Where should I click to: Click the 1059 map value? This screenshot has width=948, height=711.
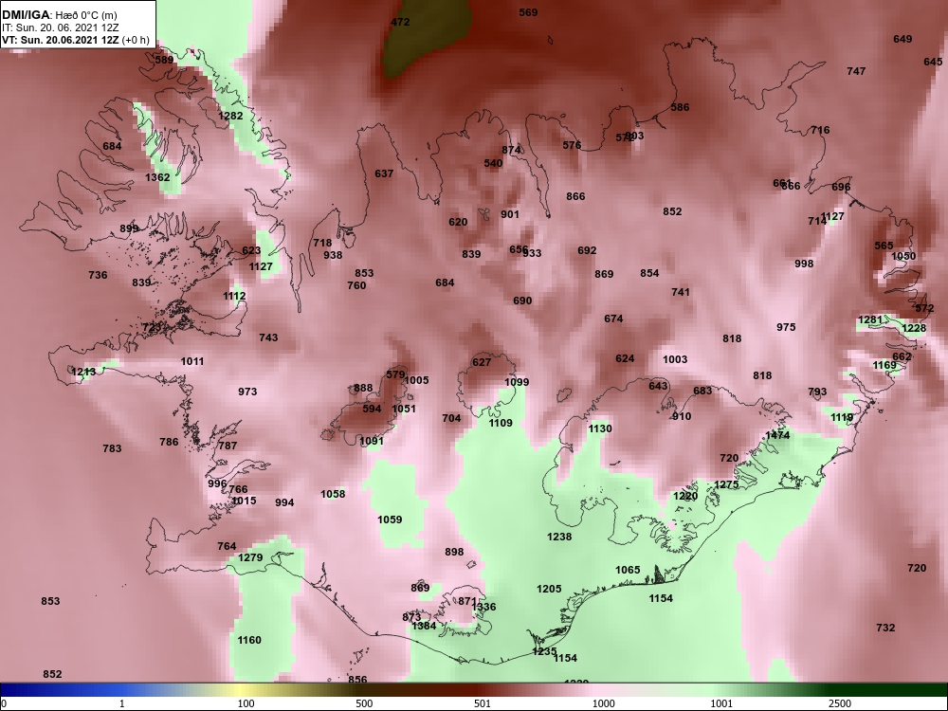(x=390, y=520)
